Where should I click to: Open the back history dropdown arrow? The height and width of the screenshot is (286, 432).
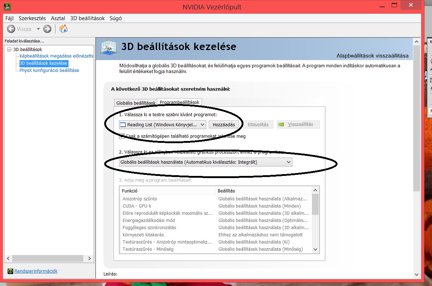tap(38, 29)
